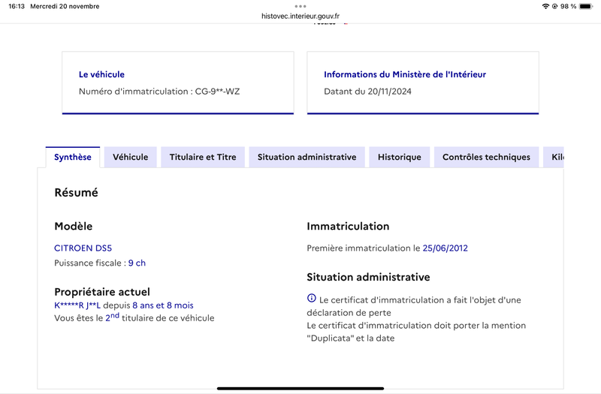Select the CITROEN DS5 model text
The height and width of the screenshot is (394, 601).
83,248
